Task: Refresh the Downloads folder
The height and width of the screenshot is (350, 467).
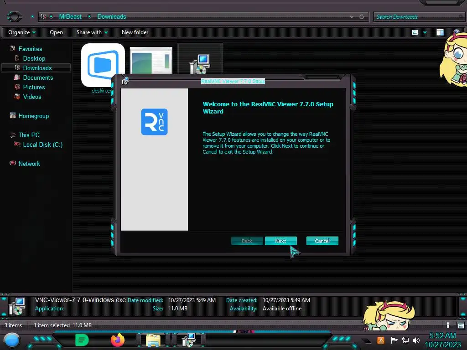Action: click(x=362, y=17)
